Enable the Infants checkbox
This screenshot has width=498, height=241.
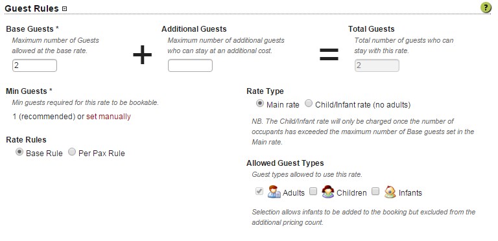point(375,191)
